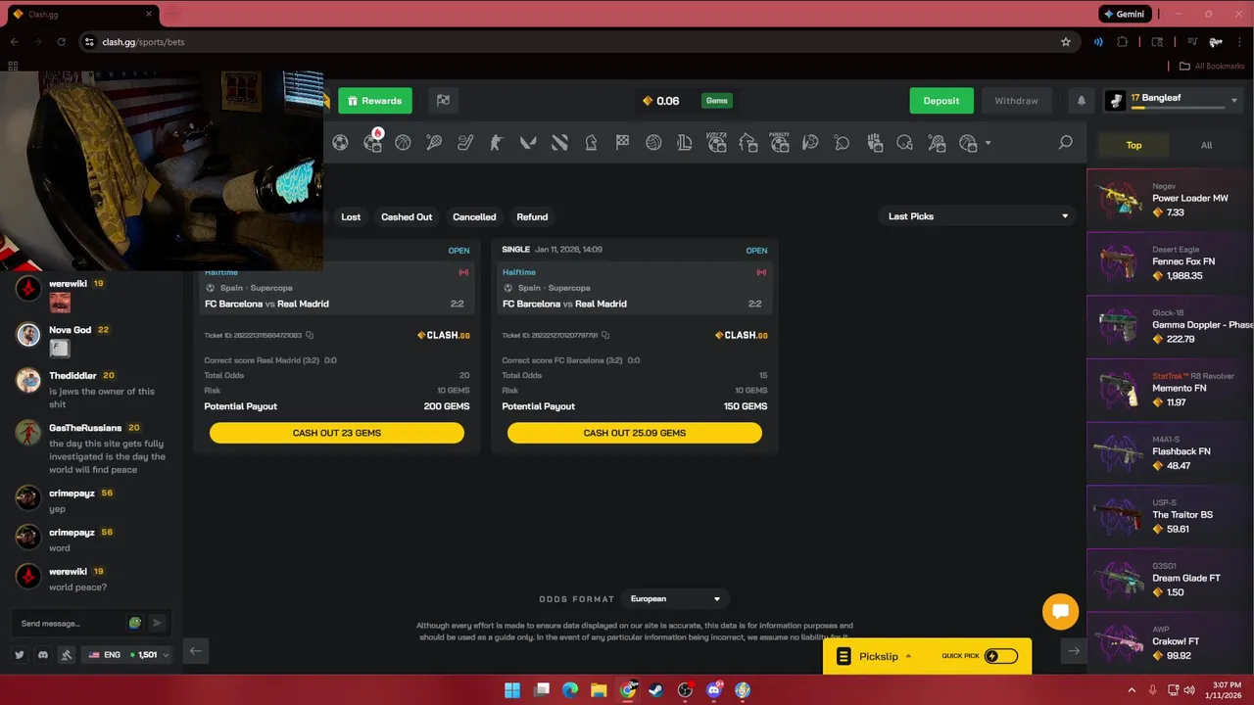Send the chat message arrow
Screen dimensions: 1254x705
pyautogui.click(x=157, y=623)
